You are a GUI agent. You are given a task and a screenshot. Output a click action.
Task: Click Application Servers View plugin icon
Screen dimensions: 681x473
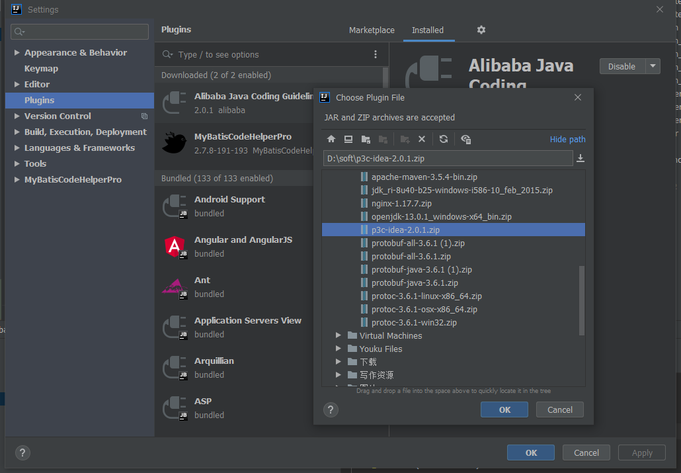(x=175, y=327)
